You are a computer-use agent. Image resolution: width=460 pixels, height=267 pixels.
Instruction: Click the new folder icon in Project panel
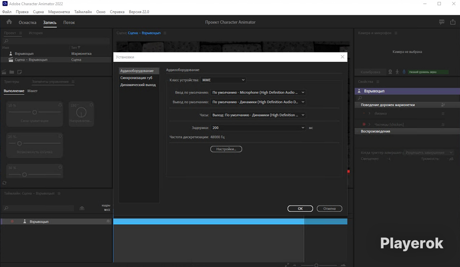(12, 72)
